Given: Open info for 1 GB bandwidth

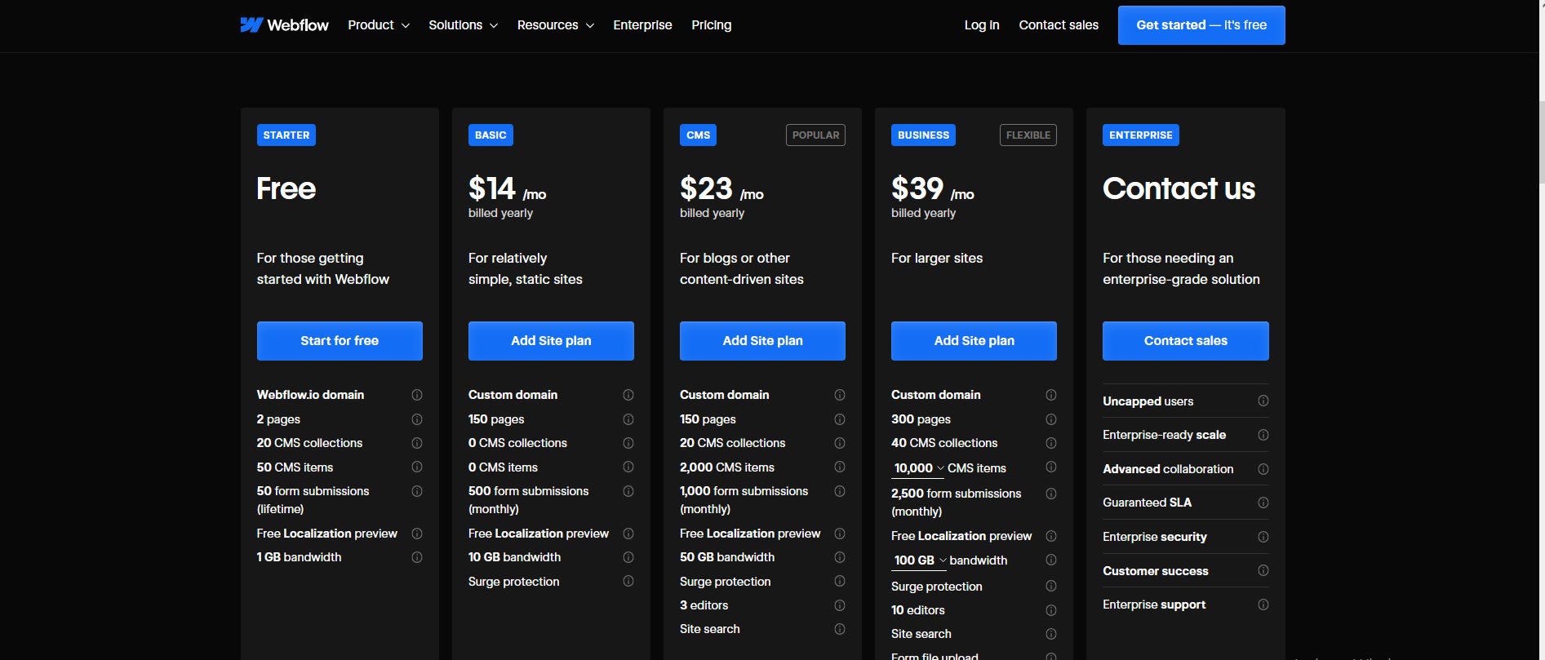Looking at the screenshot, I should [x=417, y=557].
